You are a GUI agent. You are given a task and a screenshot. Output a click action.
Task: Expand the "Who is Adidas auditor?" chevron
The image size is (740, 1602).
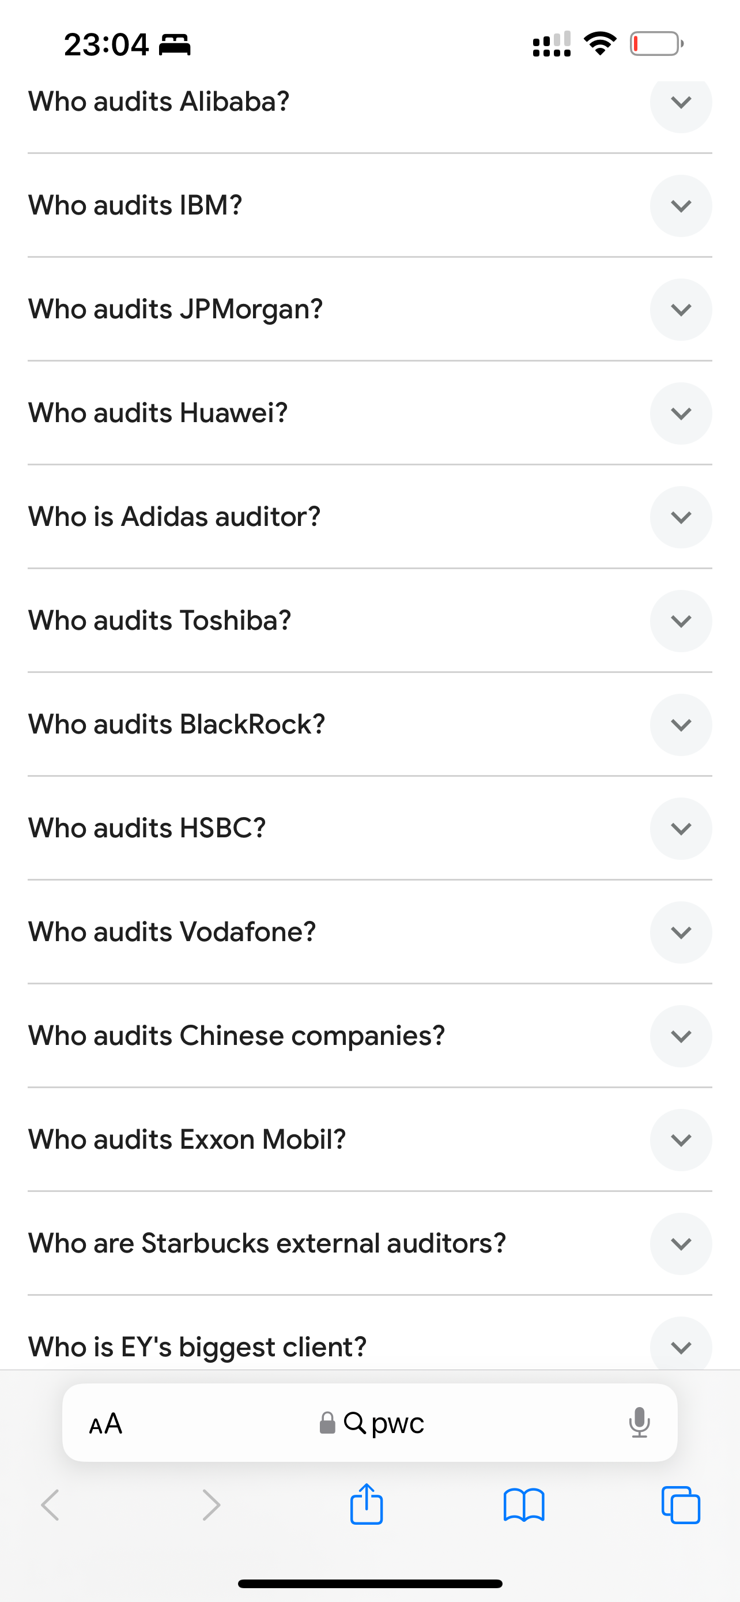click(x=681, y=517)
